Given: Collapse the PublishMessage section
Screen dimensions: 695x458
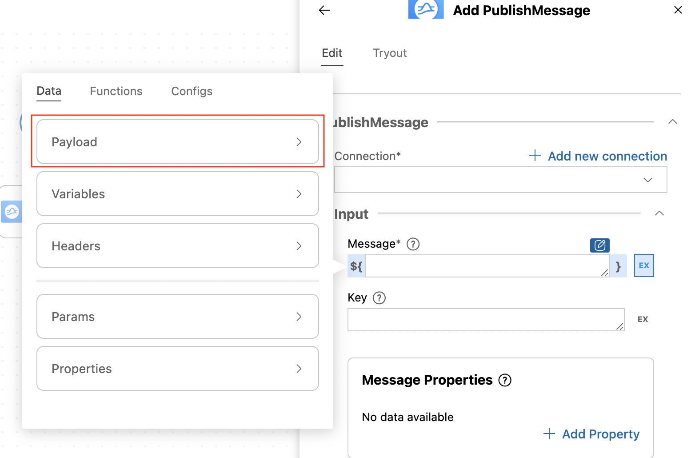Looking at the screenshot, I should click(x=673, y=122).
